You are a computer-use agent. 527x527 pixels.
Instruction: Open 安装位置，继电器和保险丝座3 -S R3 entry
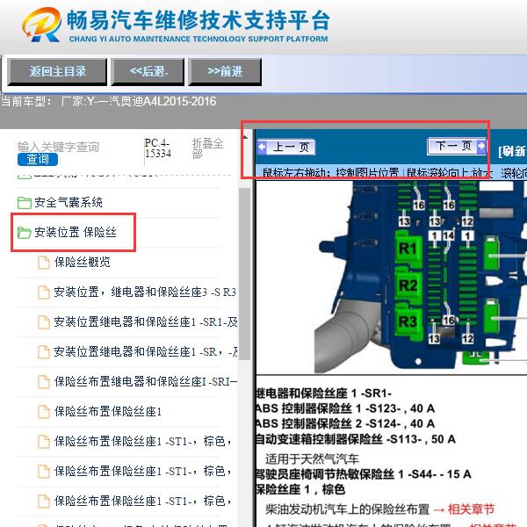click(145, 292)
